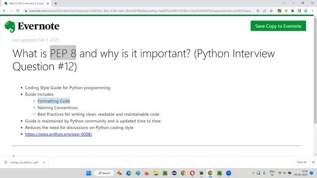Click the address bar URL field
The width and height of the screenshot is (317, 178).
pos(141,11)
